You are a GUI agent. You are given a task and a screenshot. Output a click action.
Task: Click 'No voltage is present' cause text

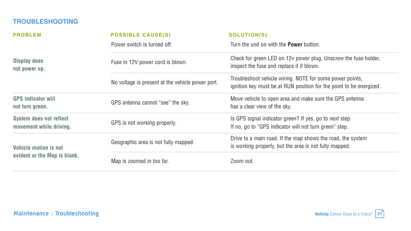164,83
